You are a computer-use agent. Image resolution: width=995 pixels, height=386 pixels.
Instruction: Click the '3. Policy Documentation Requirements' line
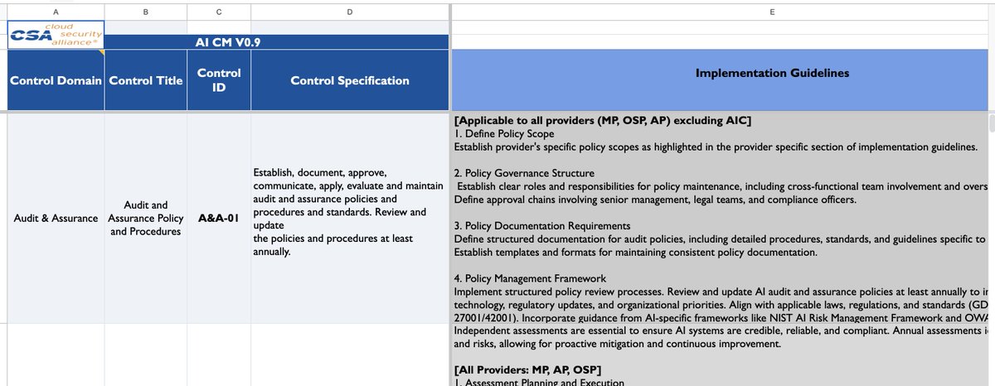tap(542, 225)
